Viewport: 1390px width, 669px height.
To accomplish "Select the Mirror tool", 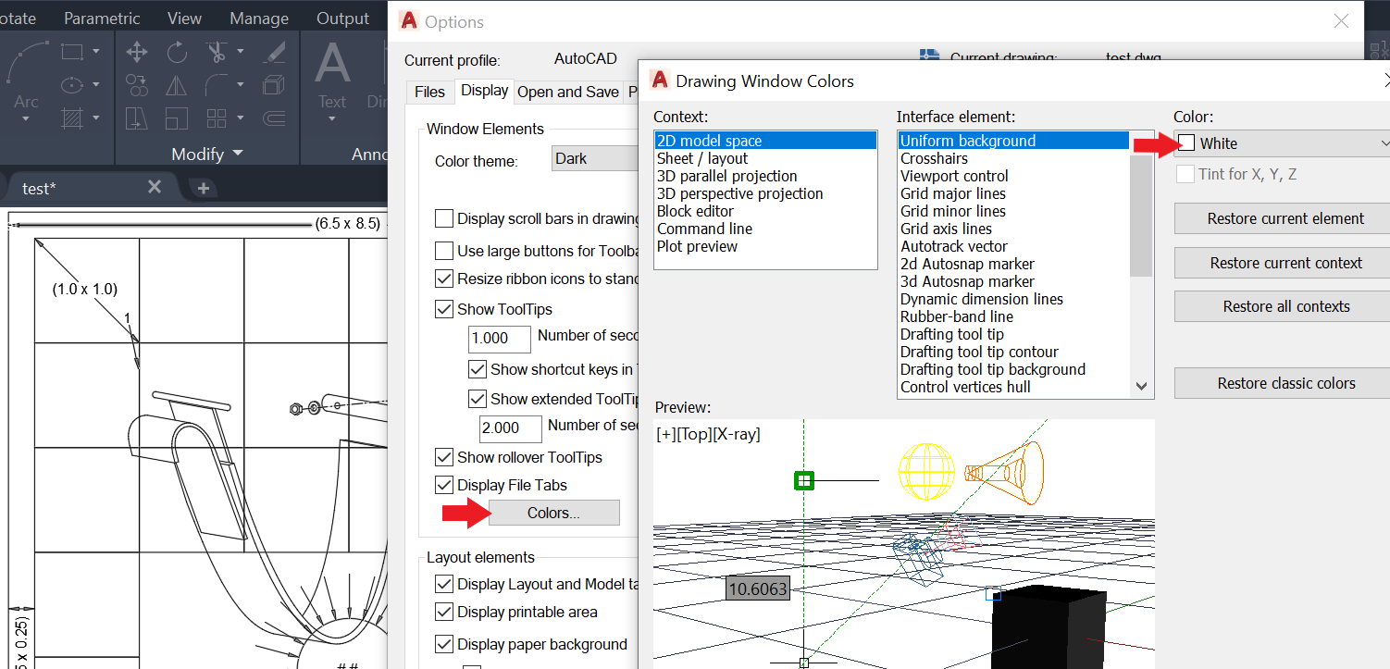I will [x=177, y=85].
